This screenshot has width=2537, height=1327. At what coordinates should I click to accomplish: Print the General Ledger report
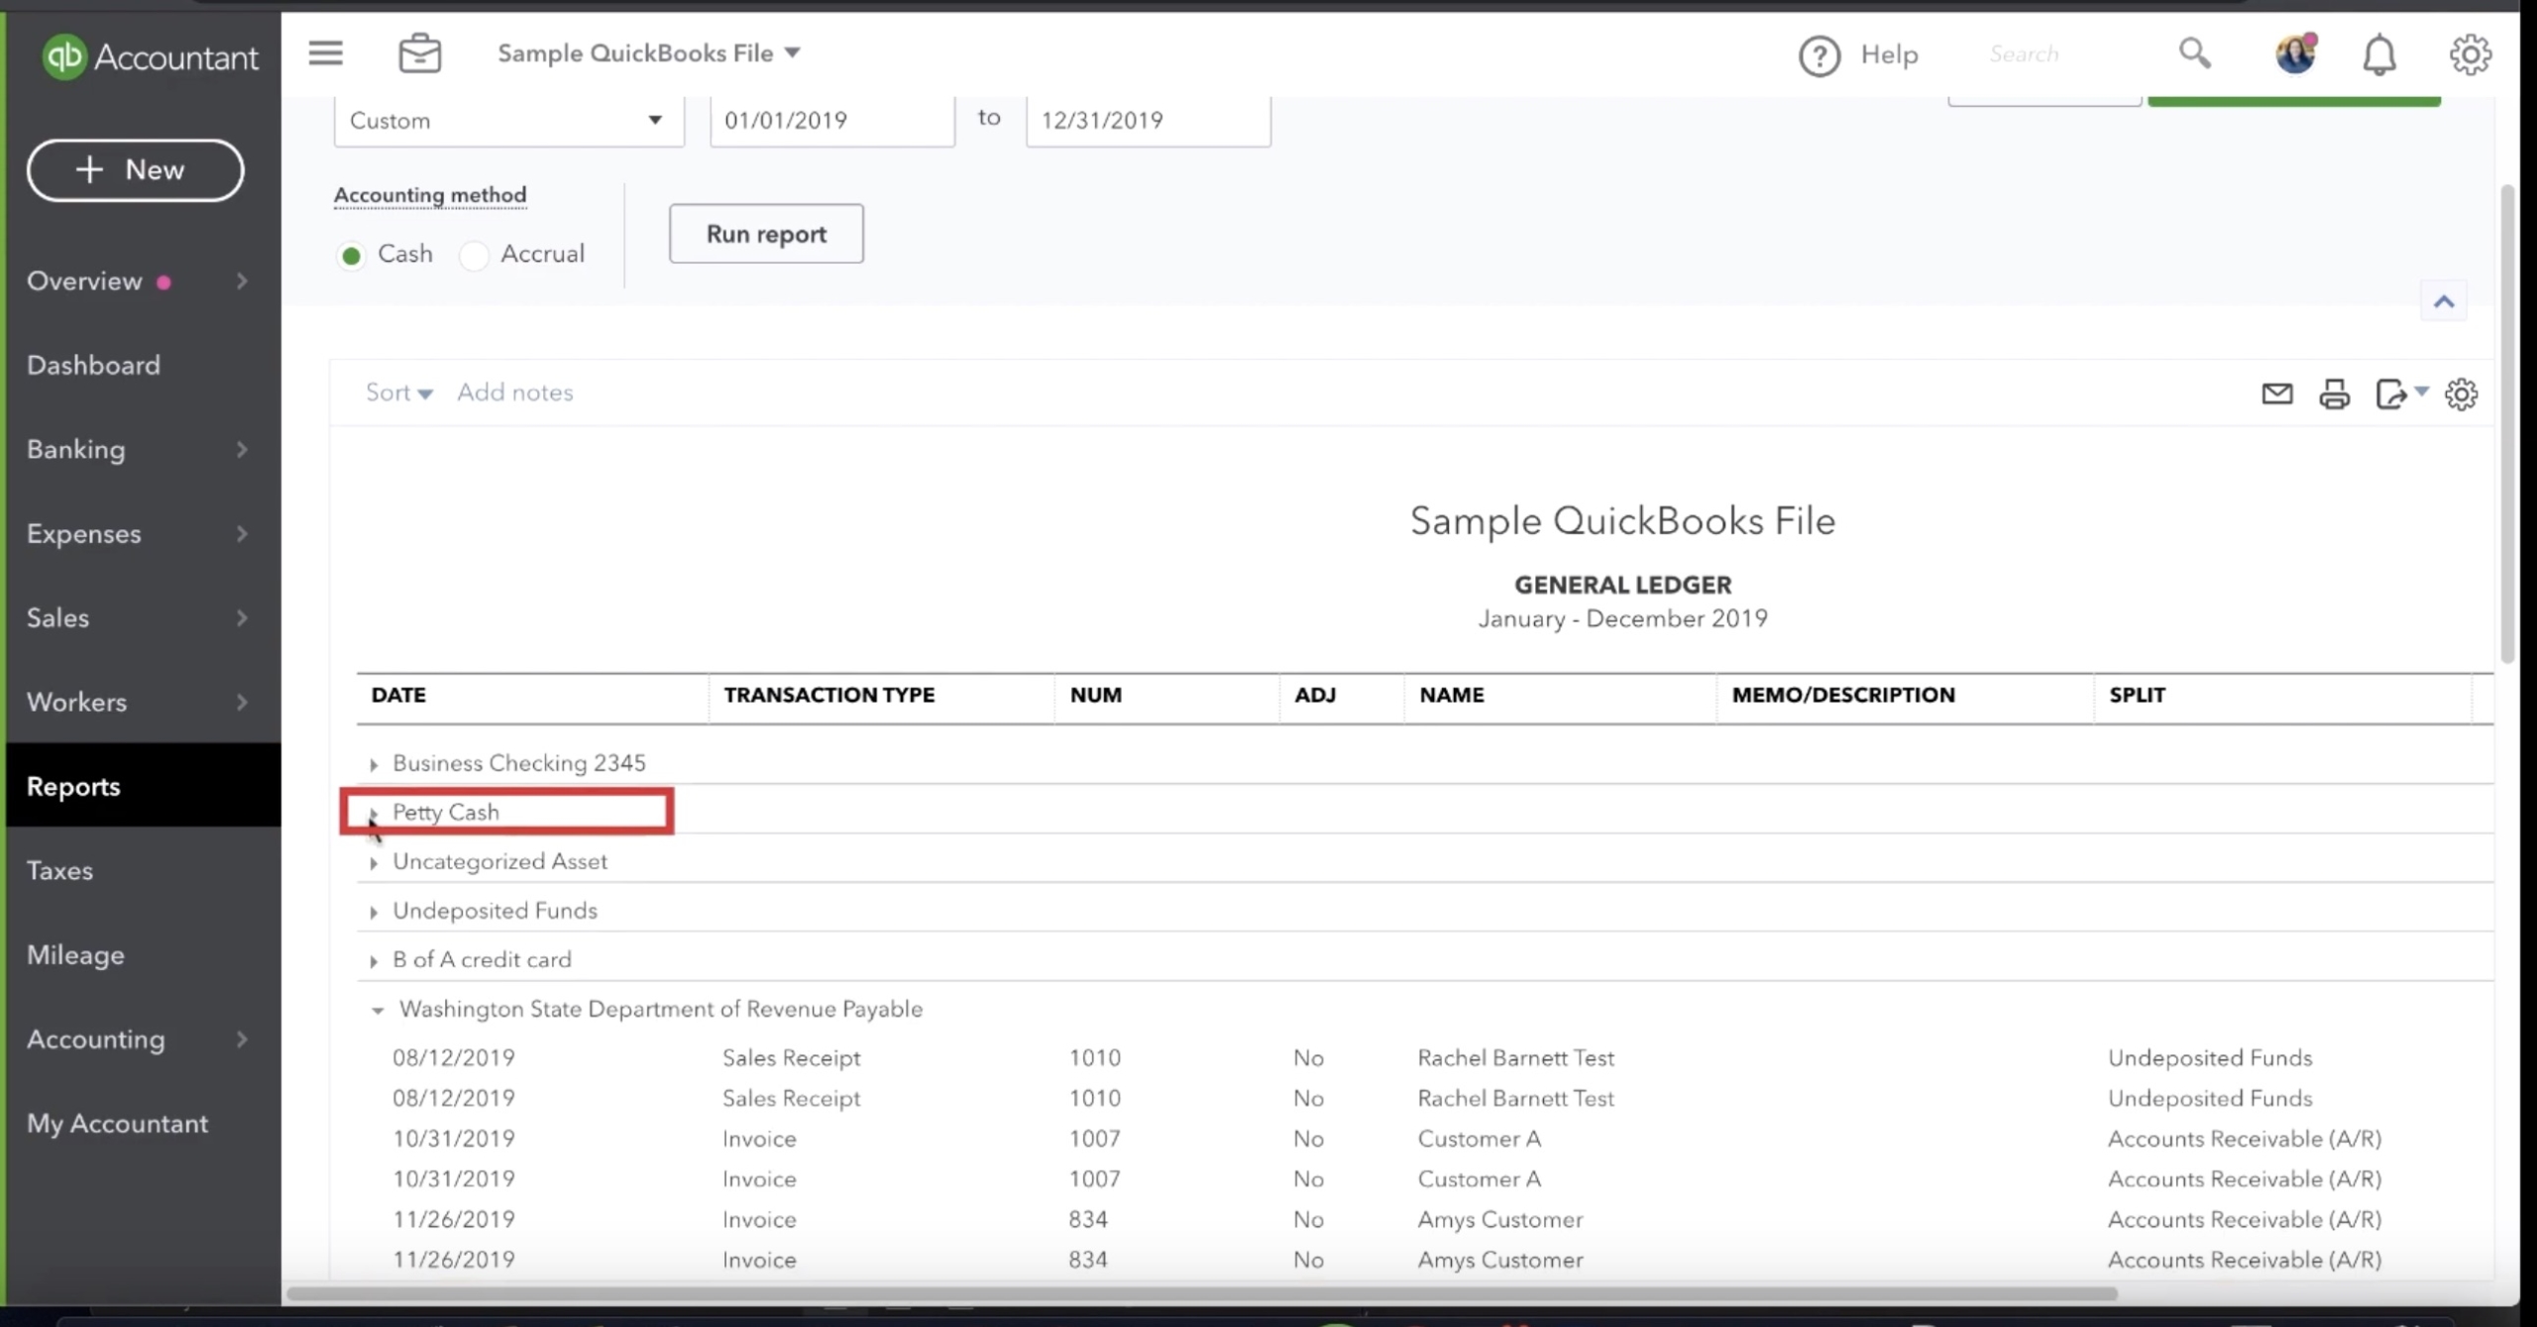coord(2334,393)
